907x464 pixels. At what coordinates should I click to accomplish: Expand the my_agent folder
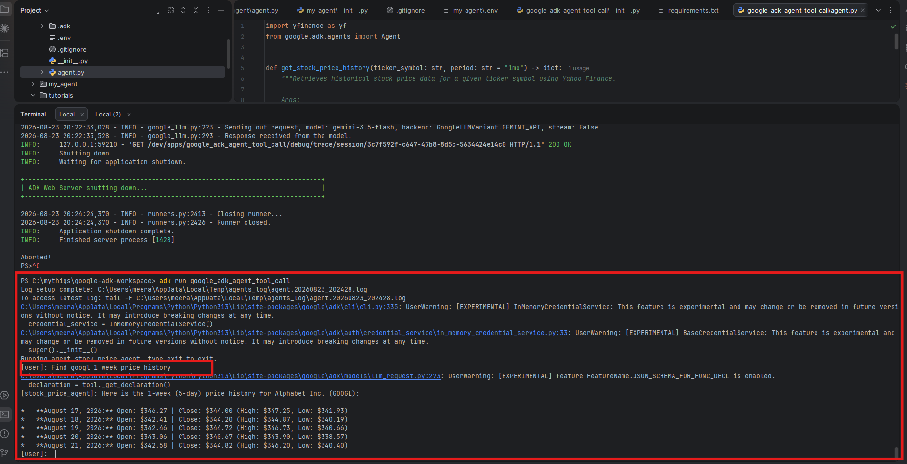tap(33, 84)
